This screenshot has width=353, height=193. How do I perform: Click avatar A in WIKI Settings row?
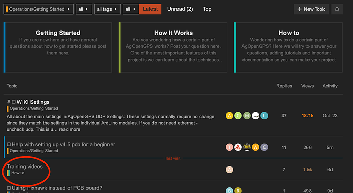(229, 116)
